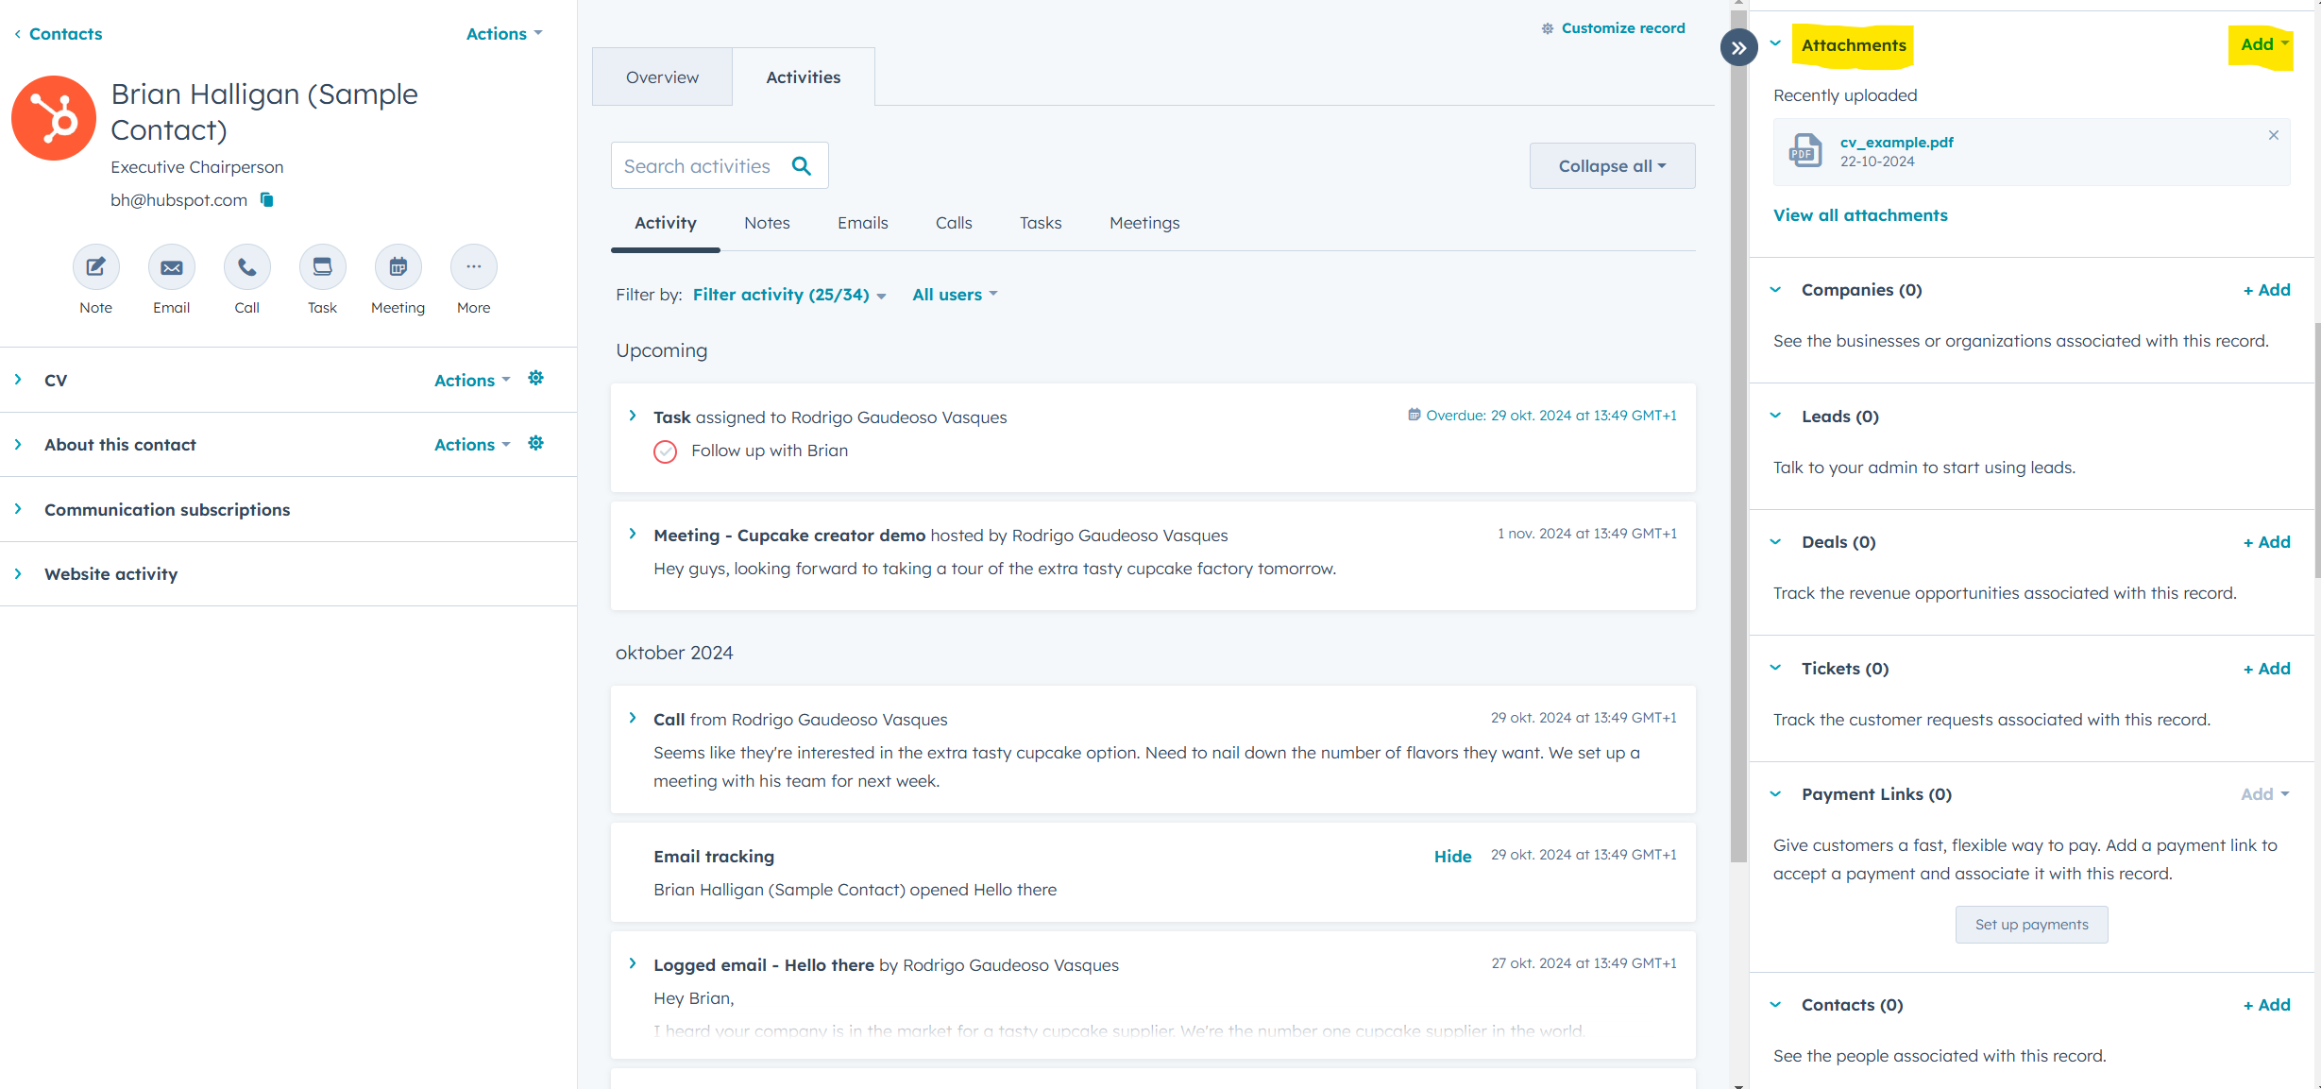Copy the bh@hubspot.com email address icon
Viewport: 2321px width, 1089px height.
[x=267, y=199]
